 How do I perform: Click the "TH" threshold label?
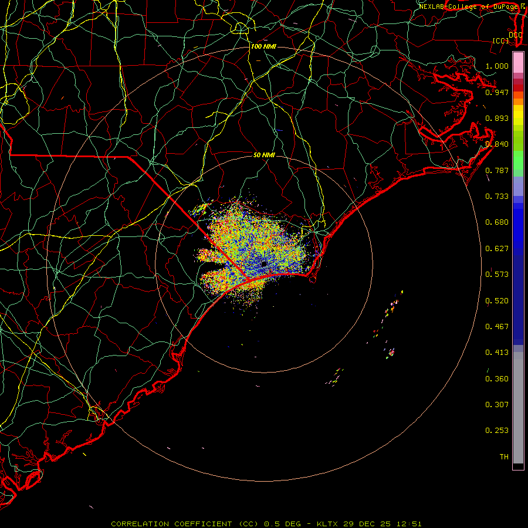click(x=504, y=457)
